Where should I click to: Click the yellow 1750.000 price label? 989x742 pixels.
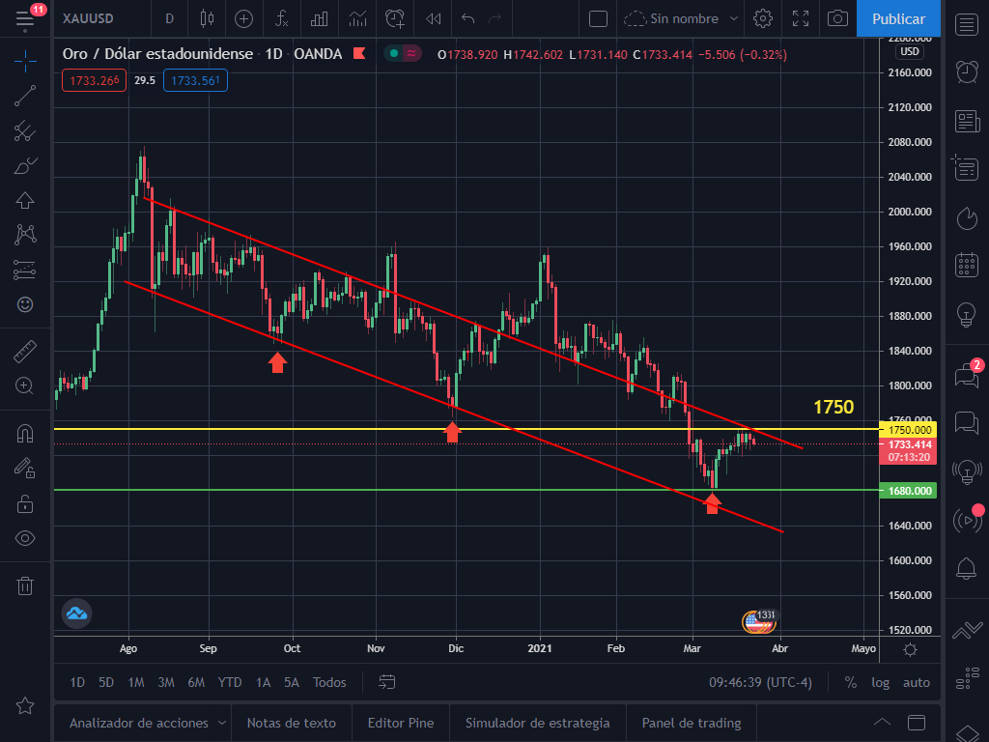click(909, 429)
